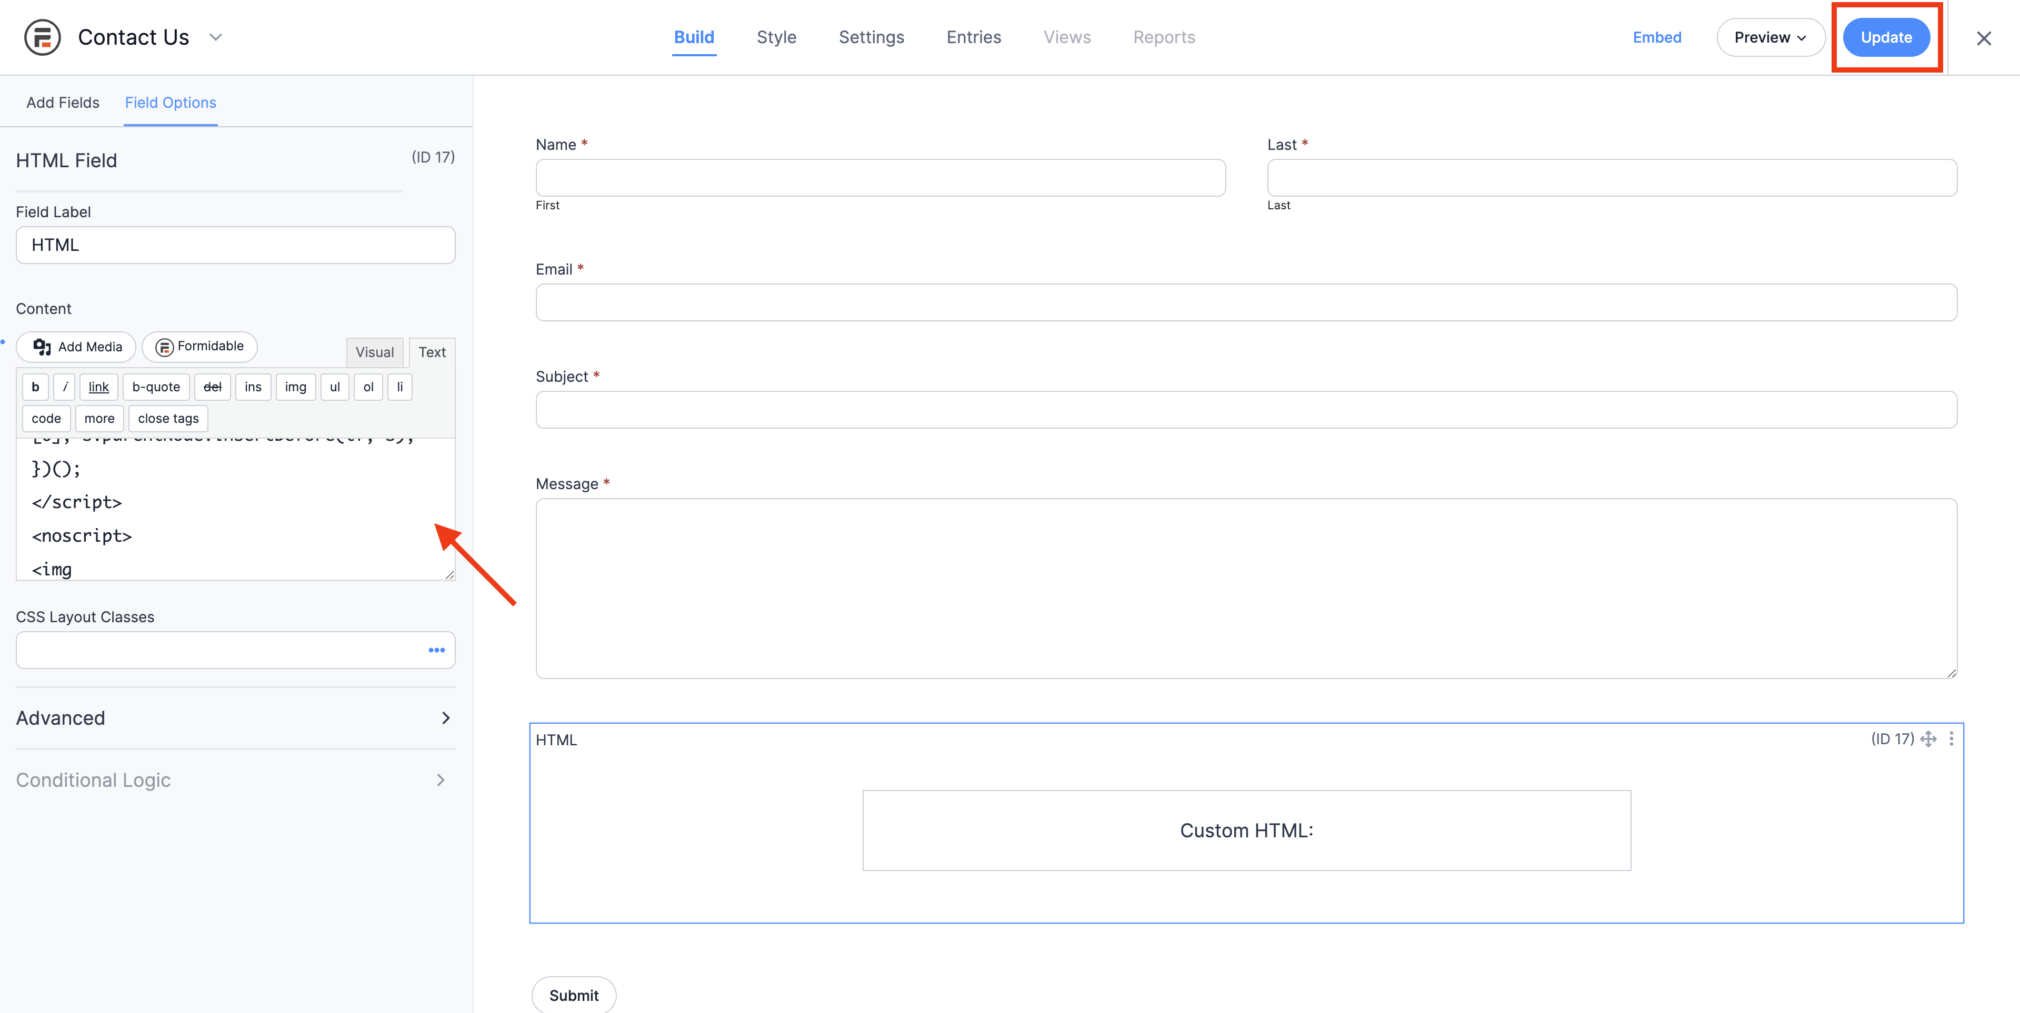Viewport: 2020px width, 1013px height.
Task: Open the Preview dropdown
Action: (1770, 37)
